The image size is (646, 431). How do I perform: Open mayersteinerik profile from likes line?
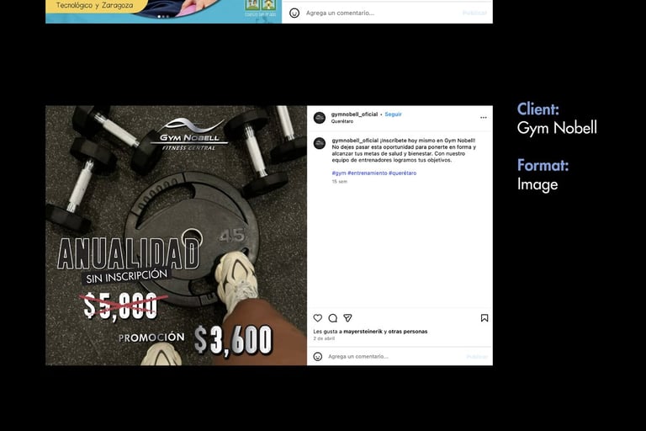point(363,331)
